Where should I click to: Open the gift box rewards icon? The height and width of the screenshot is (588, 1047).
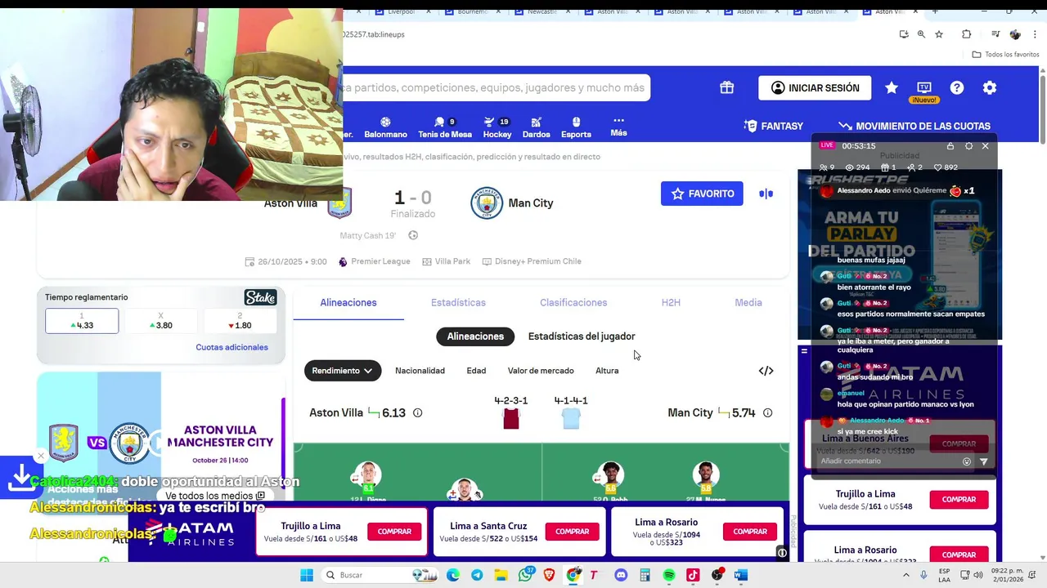point(726,87)
